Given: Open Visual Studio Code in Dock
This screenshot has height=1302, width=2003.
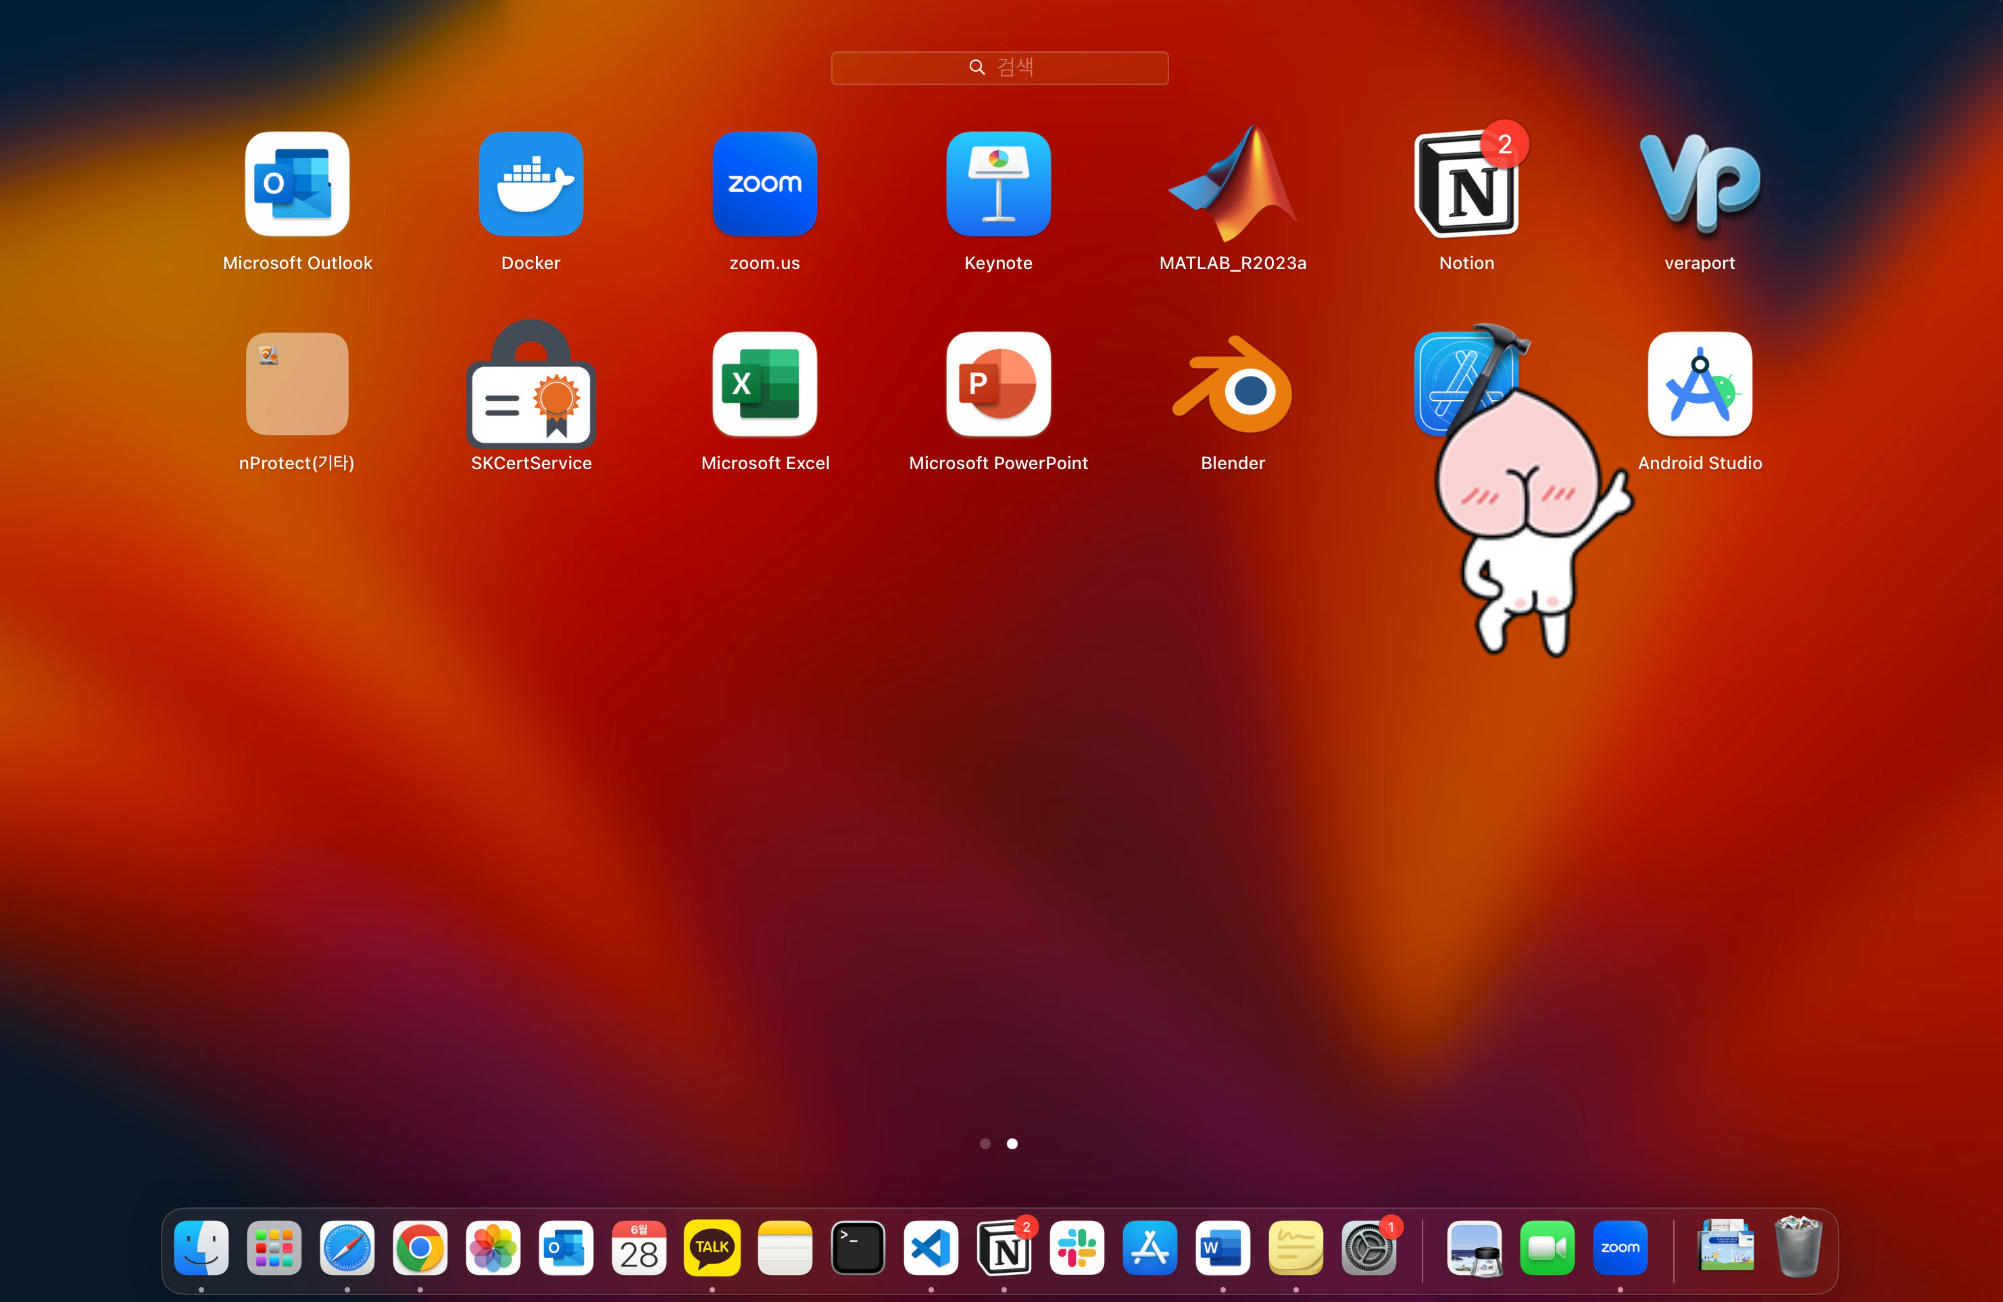Looking at the screenshot, I should click(x=931, y=1248).
